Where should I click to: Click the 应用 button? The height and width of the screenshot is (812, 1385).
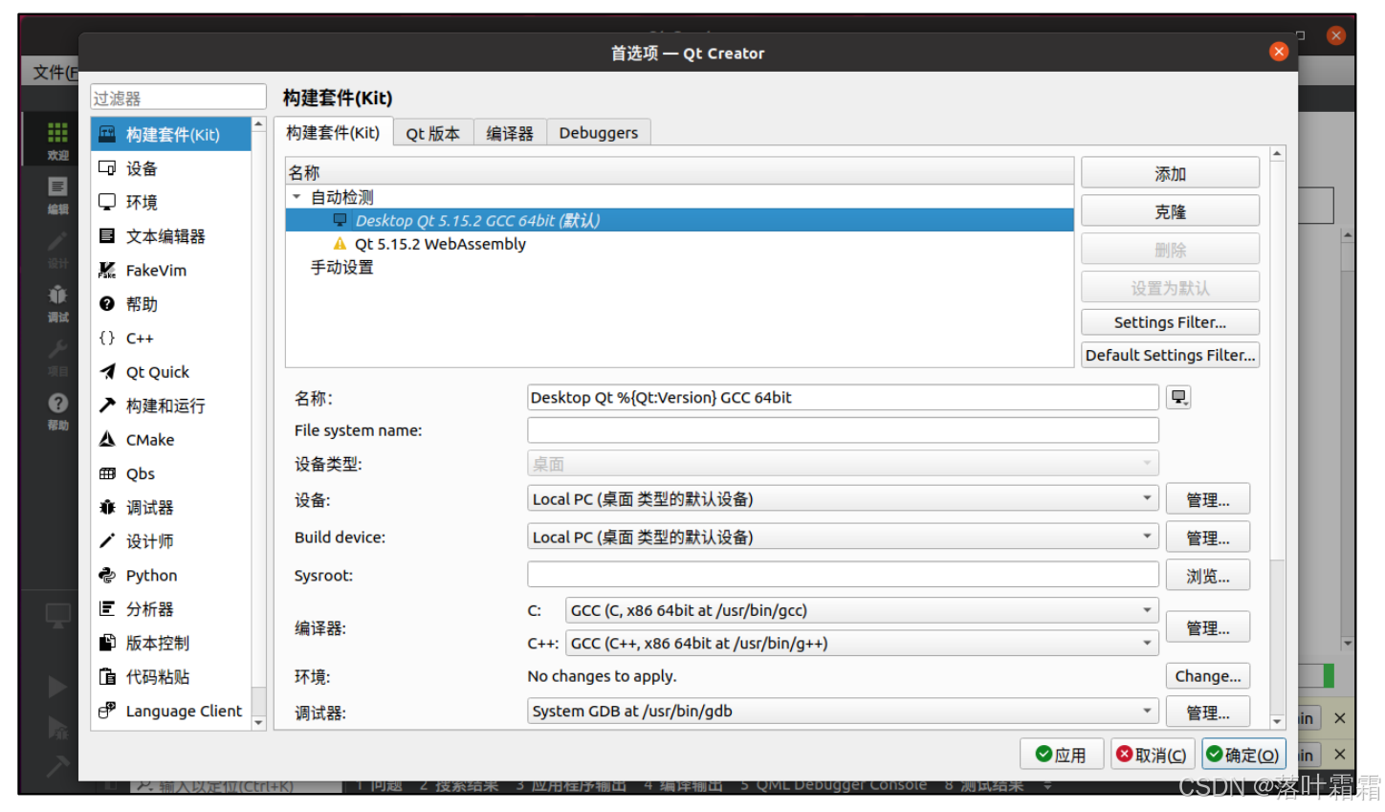click(x=1062, y=755)
